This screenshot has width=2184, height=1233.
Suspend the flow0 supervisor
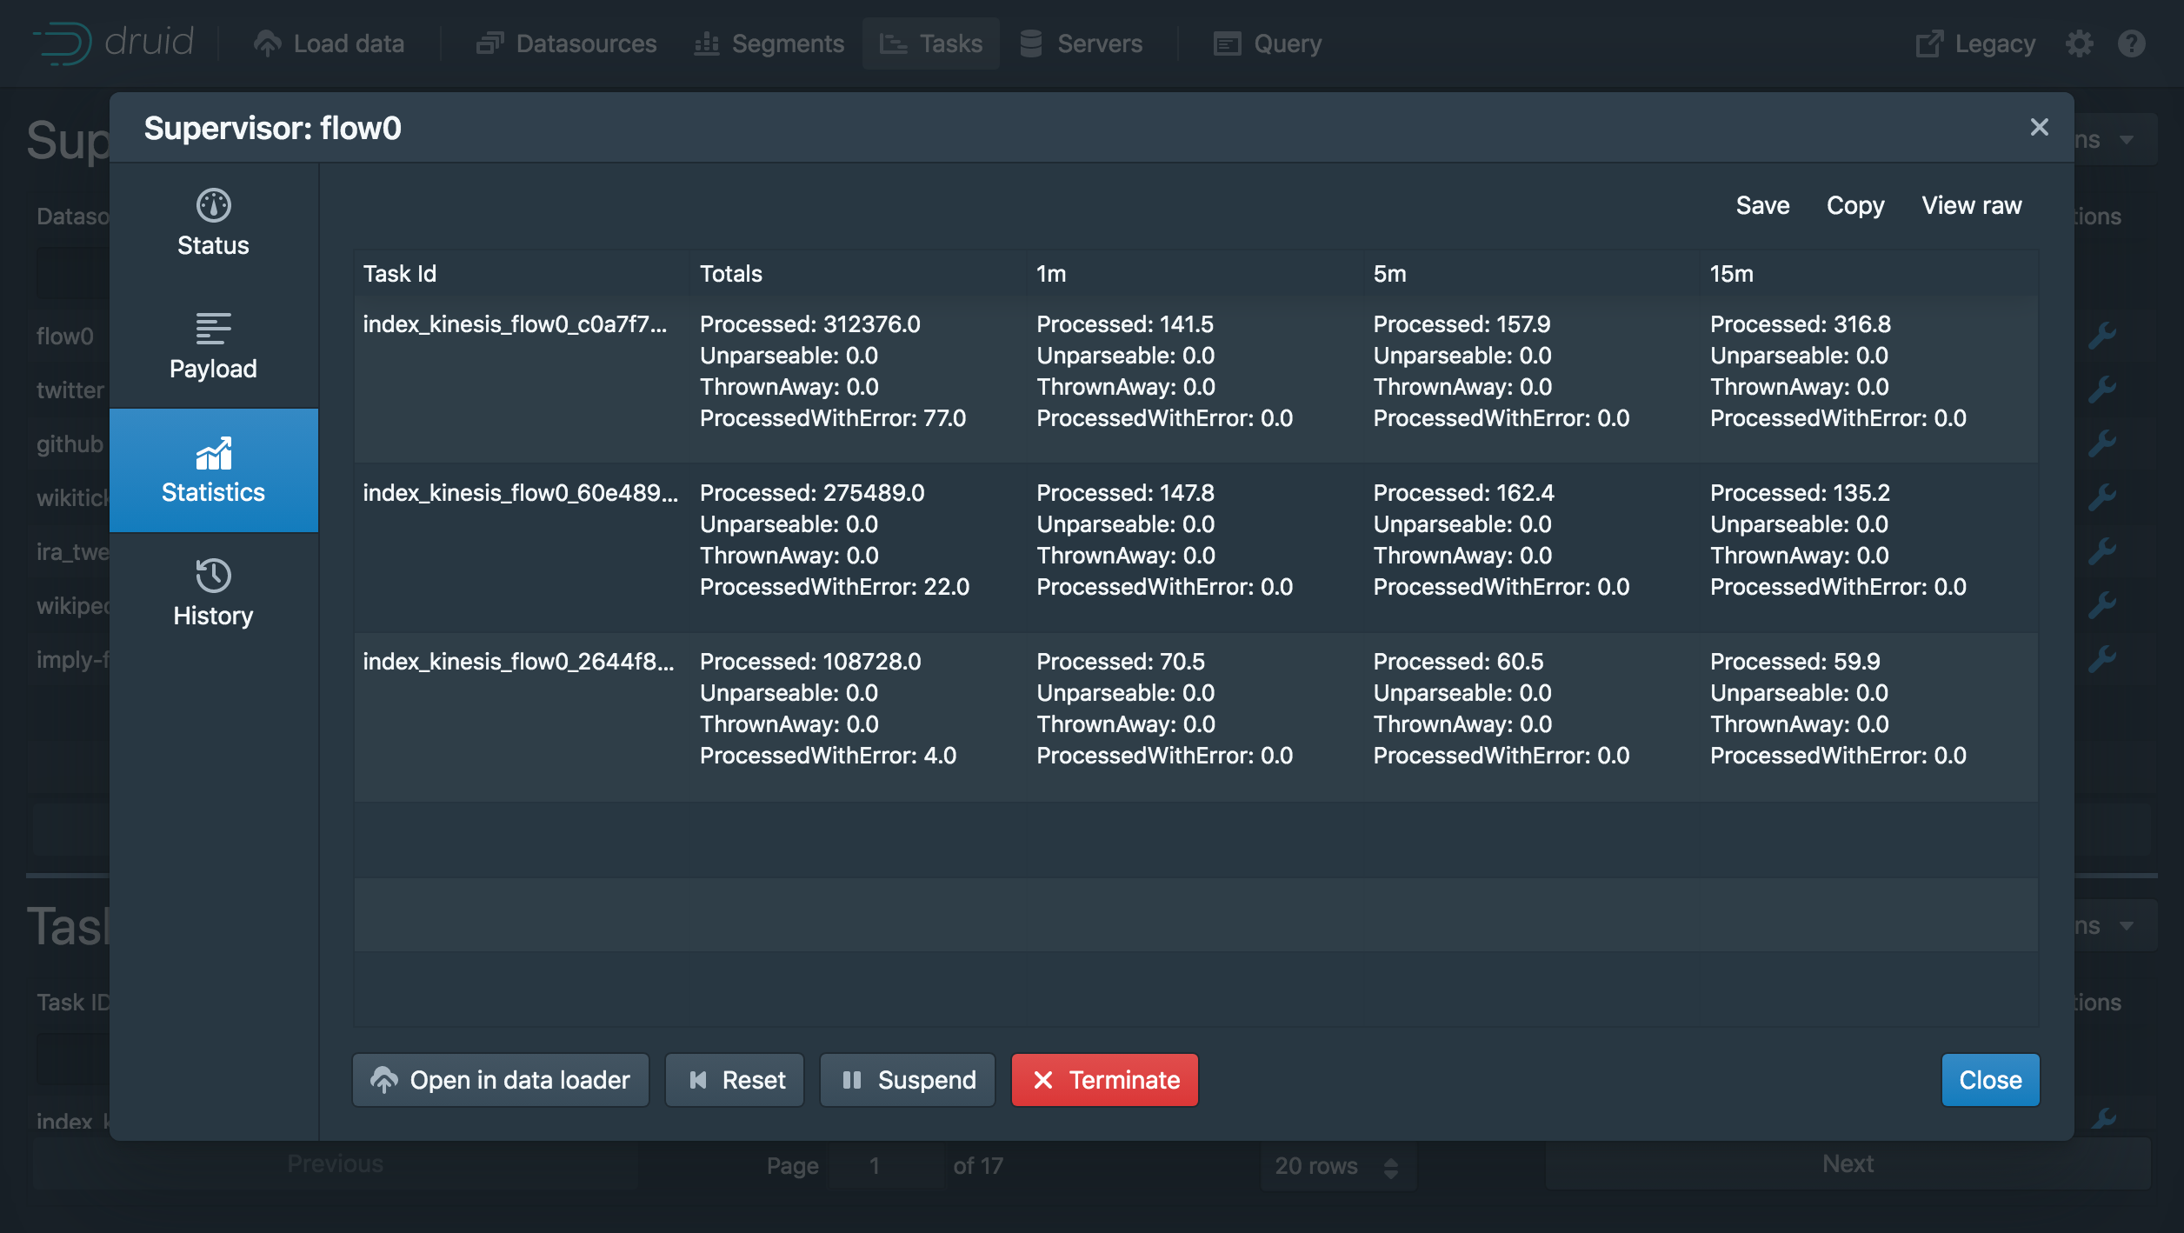[x=908, y=1080]
